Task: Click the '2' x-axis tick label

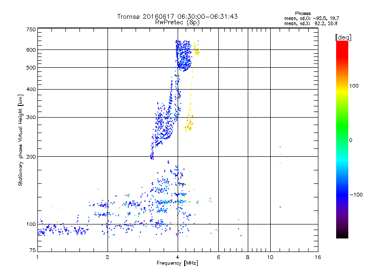Action: 108,257
